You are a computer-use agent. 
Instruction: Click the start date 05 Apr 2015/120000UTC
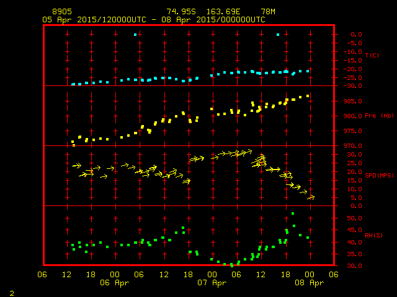(x=94, y=20)
